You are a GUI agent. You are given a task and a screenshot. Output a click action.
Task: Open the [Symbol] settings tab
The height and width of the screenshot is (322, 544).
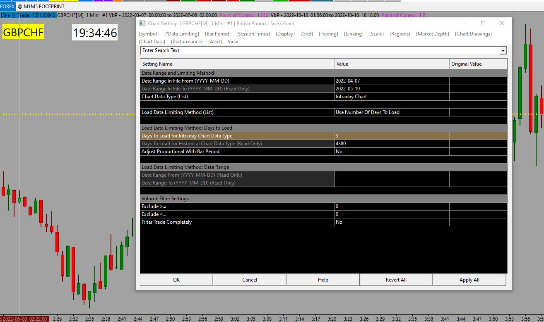pos(149,34)
